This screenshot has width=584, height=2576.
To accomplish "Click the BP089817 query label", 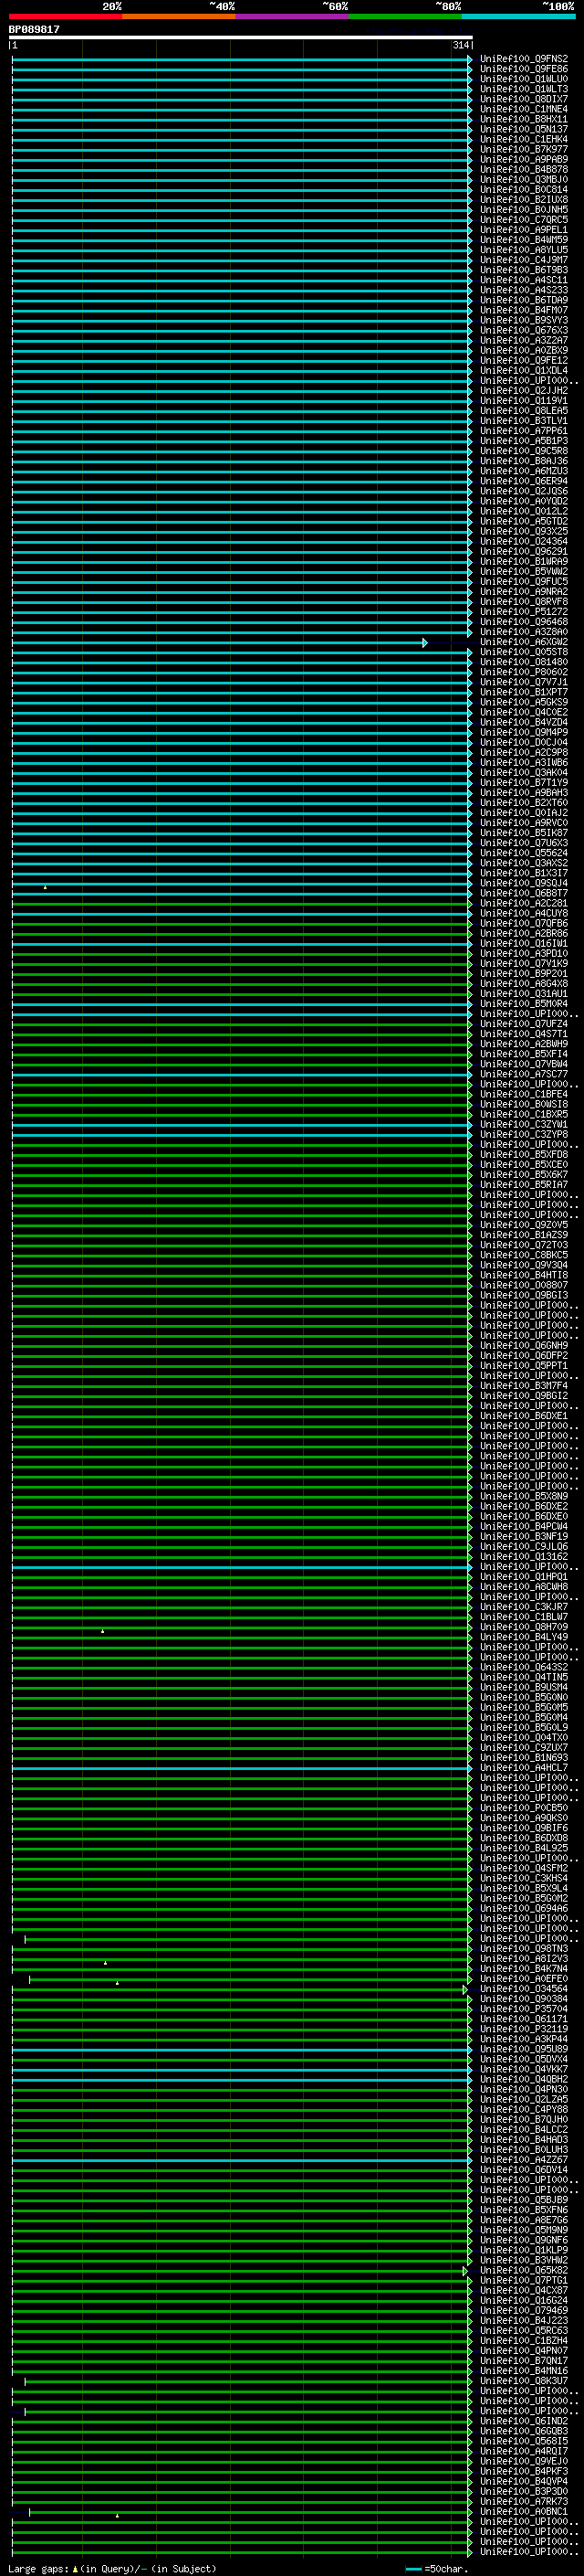I will pyautogui.click(x=34, y=29).
